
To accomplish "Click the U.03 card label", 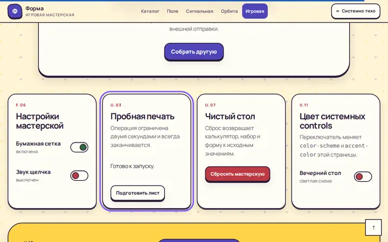I will click(x=116, y=105).
